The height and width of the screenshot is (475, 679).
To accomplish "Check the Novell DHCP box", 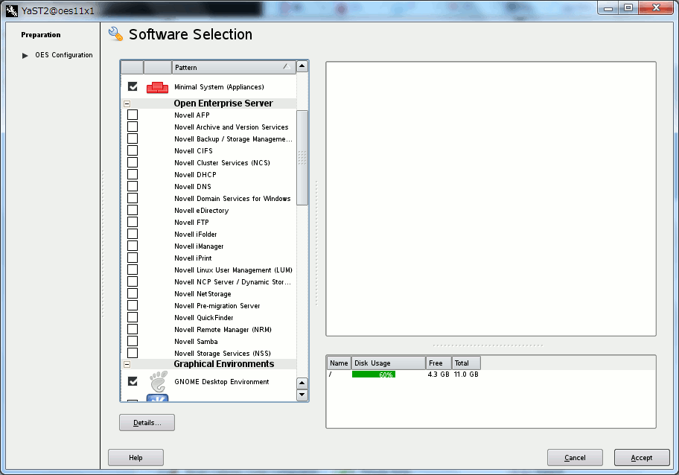I will pos(133,174).
